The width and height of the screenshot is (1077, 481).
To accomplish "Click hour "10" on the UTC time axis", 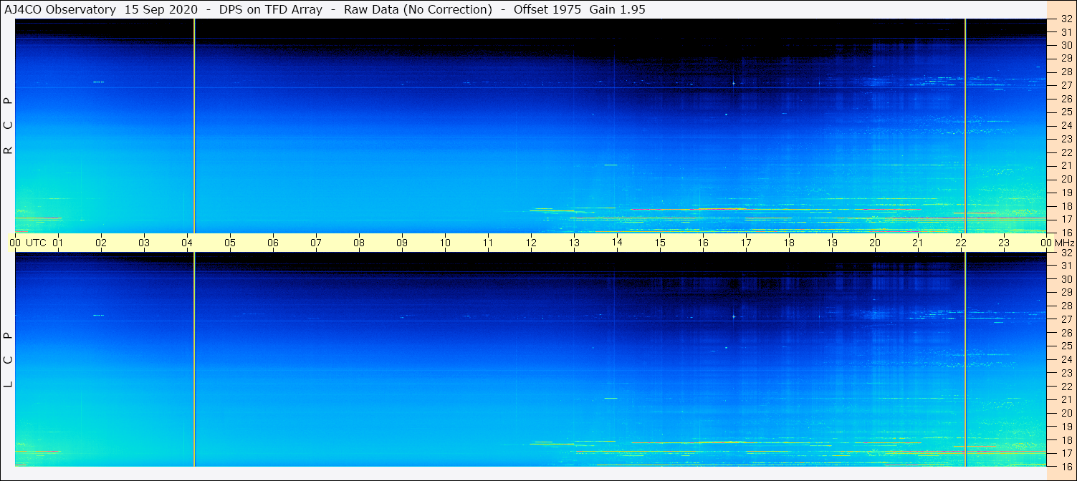I will pyautogui.click(x=445, y=243).
